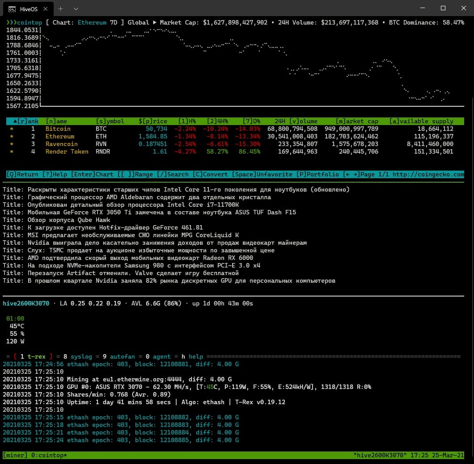Open the terminal profiles dropdown
The image size is (474, 464).
coord(76,9)
